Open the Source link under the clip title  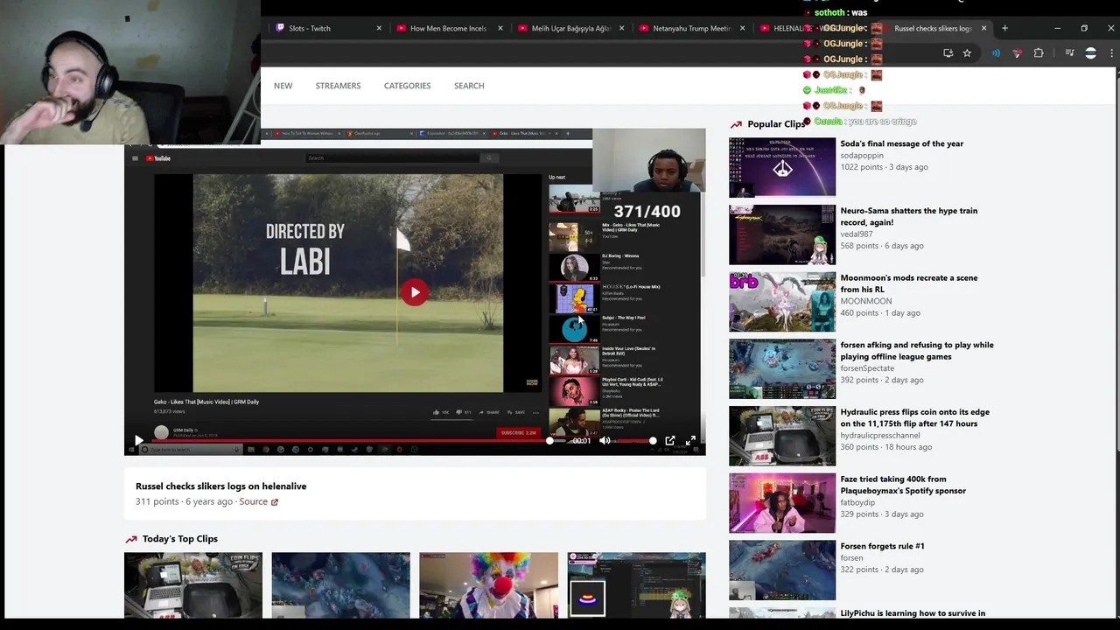click(253, 501)
